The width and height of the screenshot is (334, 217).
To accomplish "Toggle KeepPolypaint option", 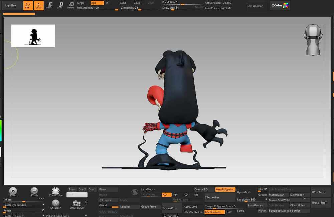I will (225, 189).
